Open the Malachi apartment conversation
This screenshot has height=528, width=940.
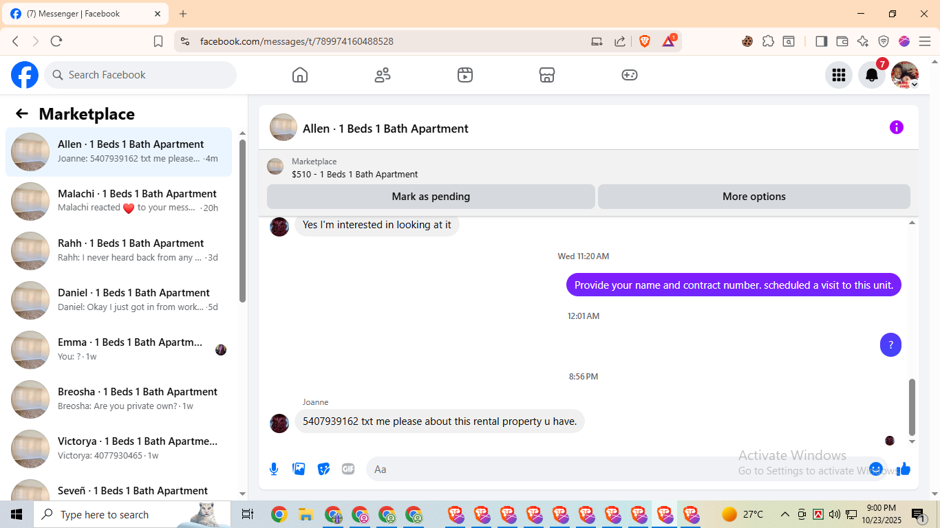(118, 201)
